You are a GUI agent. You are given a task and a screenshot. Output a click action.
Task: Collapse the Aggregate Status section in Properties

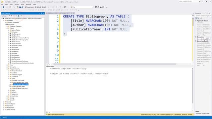196,21
